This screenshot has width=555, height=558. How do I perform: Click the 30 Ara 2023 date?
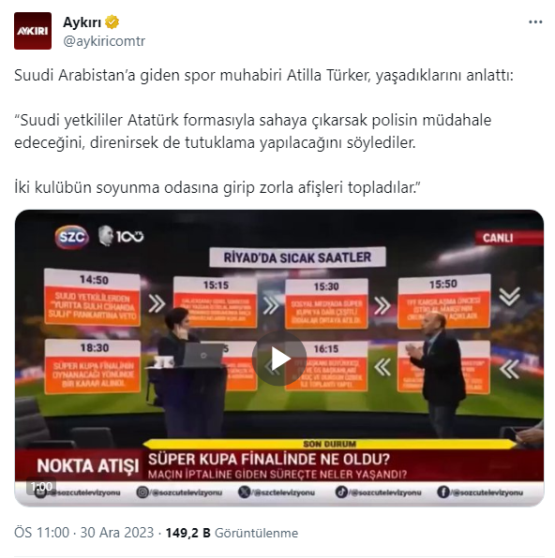point(117,533)
